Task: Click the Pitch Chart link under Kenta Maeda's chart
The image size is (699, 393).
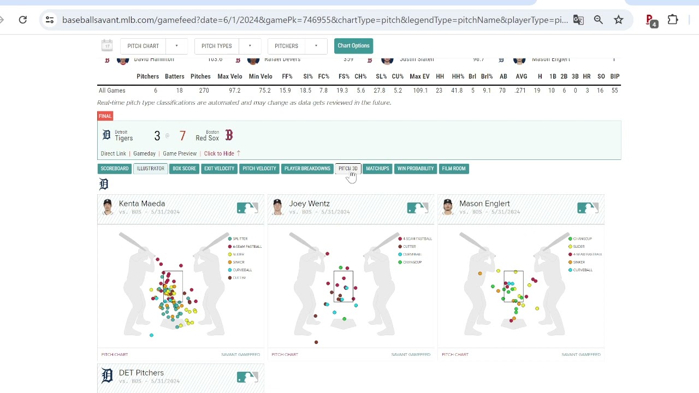Action: (115, 355)
